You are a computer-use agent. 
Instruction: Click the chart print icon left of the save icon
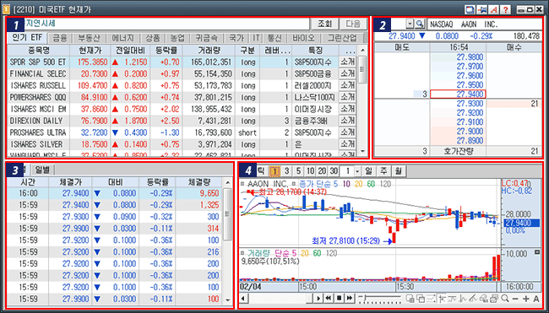tap(484, 299)
